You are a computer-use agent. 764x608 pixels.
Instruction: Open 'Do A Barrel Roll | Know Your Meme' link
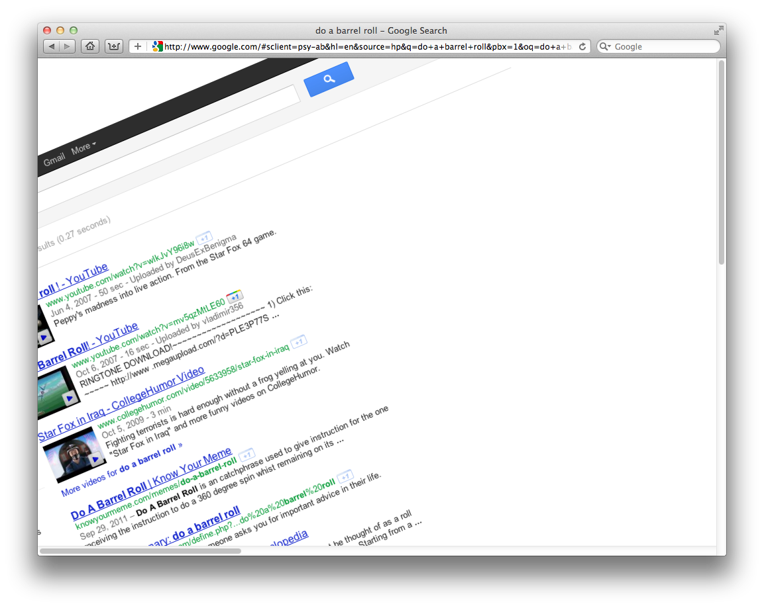[x=152, y=484]
